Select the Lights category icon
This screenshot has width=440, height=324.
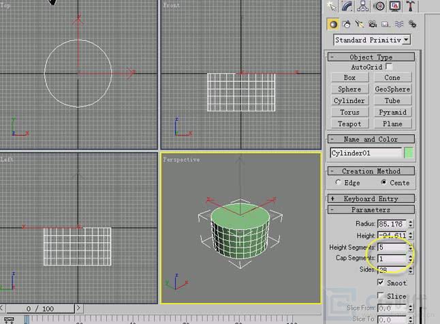(x=360, y=25)
